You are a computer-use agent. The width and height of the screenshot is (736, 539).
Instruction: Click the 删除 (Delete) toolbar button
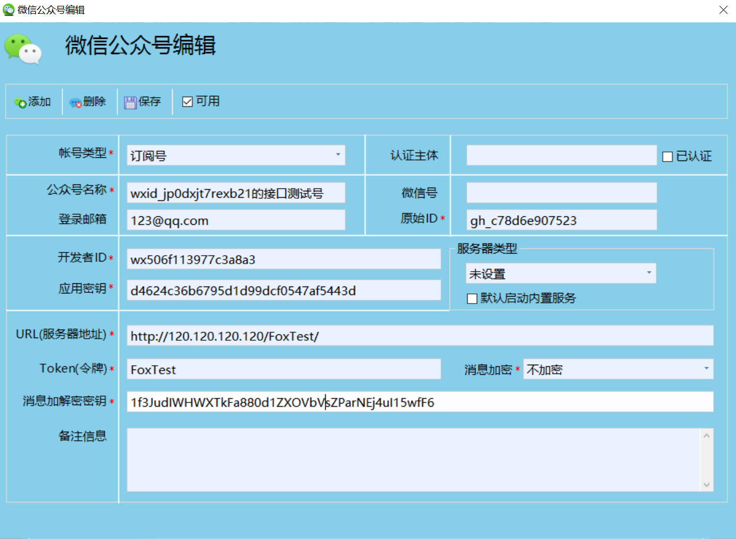[88, 102]
